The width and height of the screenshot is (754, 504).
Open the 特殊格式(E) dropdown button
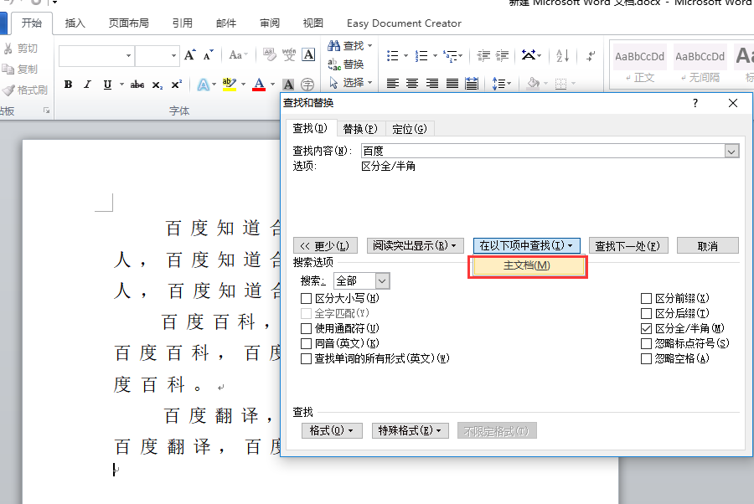click(x=411, y=430)
